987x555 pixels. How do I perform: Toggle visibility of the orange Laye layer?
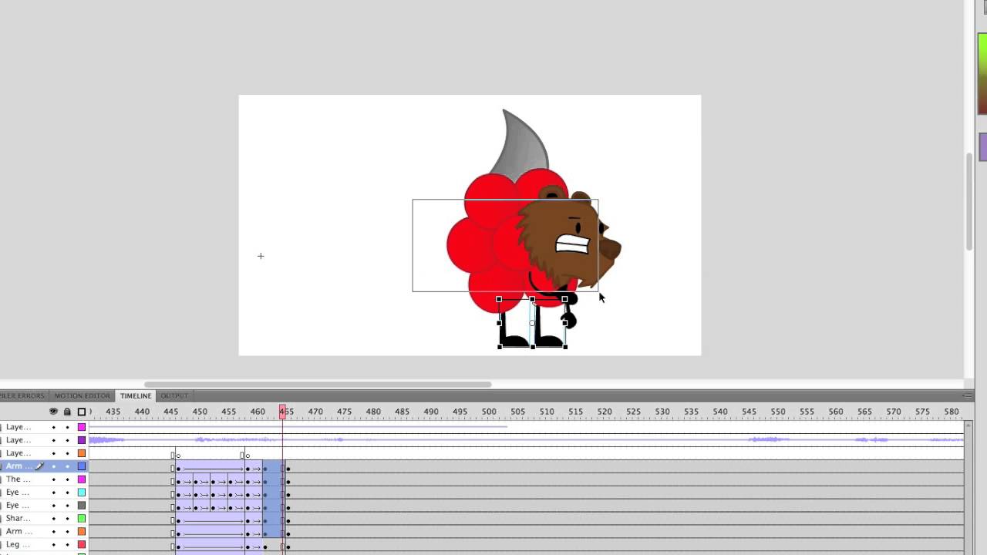[53, 453]
